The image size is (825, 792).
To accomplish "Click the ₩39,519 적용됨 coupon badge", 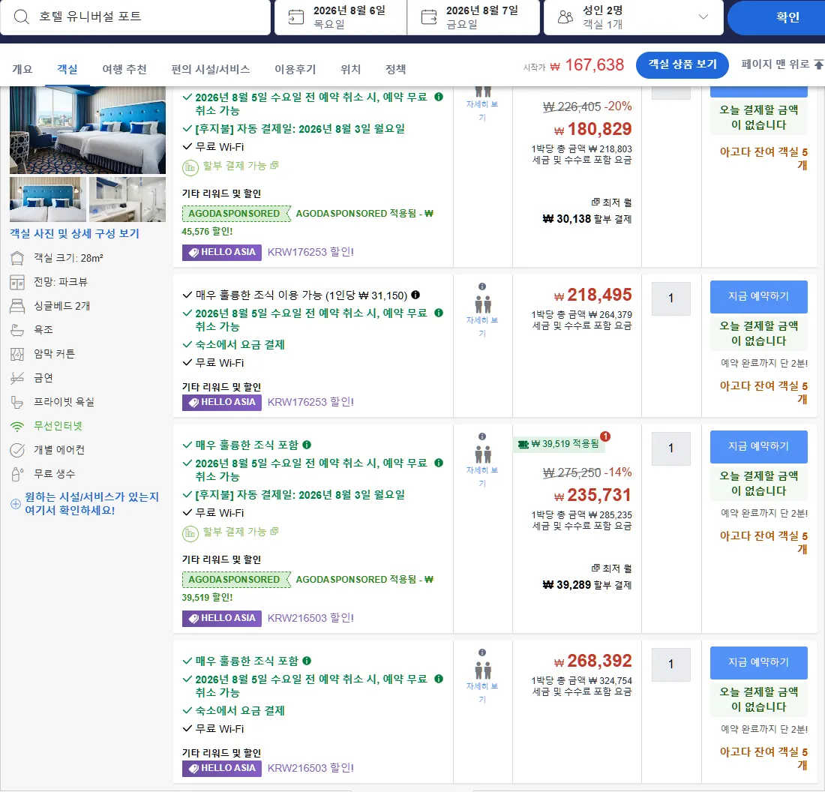I will point(559,444).
